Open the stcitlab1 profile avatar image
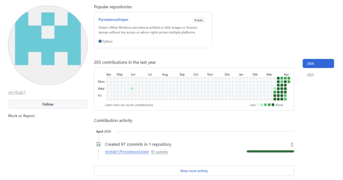 (48, 45)
